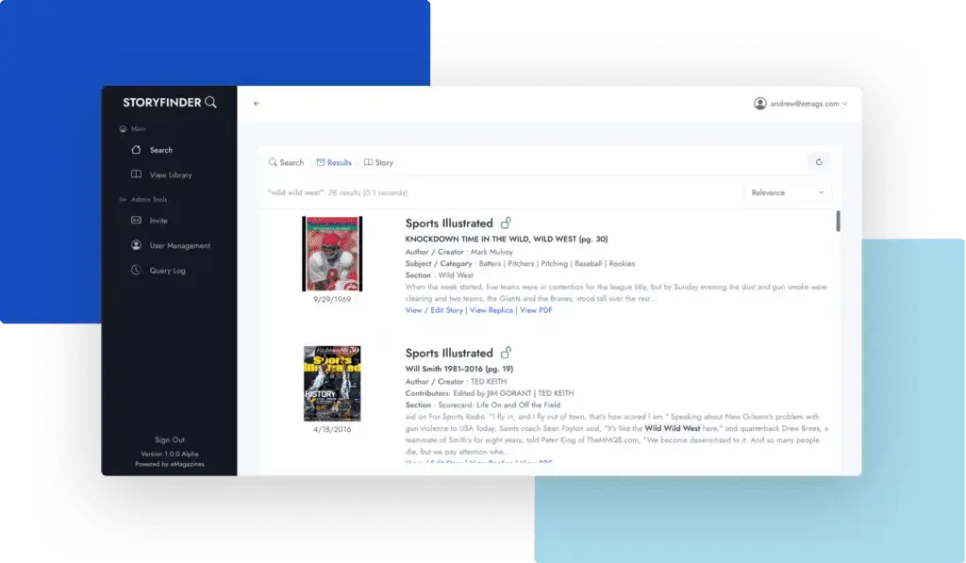Image resolution: width=966 pixels, height=563 pixels.
Task: Click 'Will Smith 1981-2016 (pg. 19)' title
Action: [459, 369]
